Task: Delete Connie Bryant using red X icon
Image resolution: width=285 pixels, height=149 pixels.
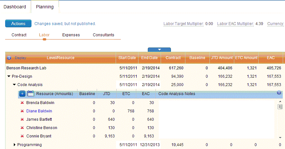Action: pyautogui.click(x=22, y=136)
